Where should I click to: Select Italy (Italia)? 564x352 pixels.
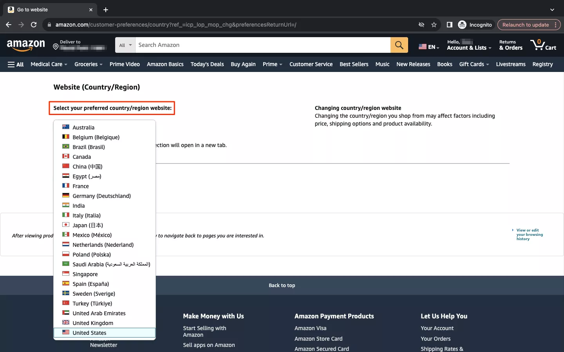point(105,216)
